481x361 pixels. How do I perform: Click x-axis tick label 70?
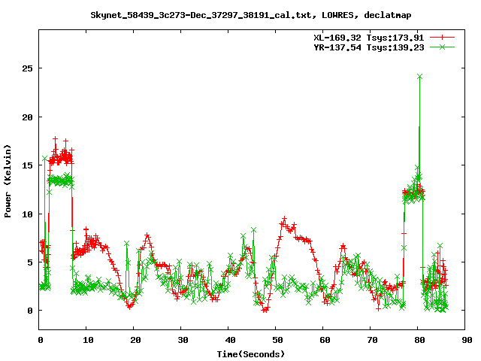click(372, 340)
